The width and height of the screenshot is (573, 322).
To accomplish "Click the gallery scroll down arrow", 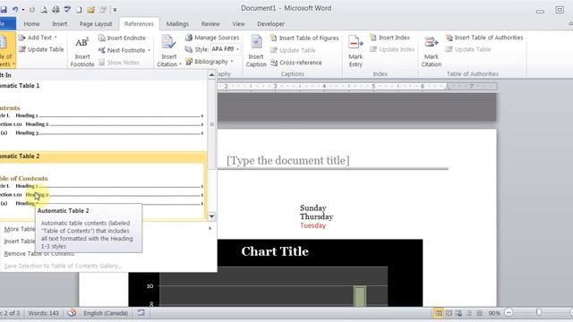I will click(x=211, y=216).
